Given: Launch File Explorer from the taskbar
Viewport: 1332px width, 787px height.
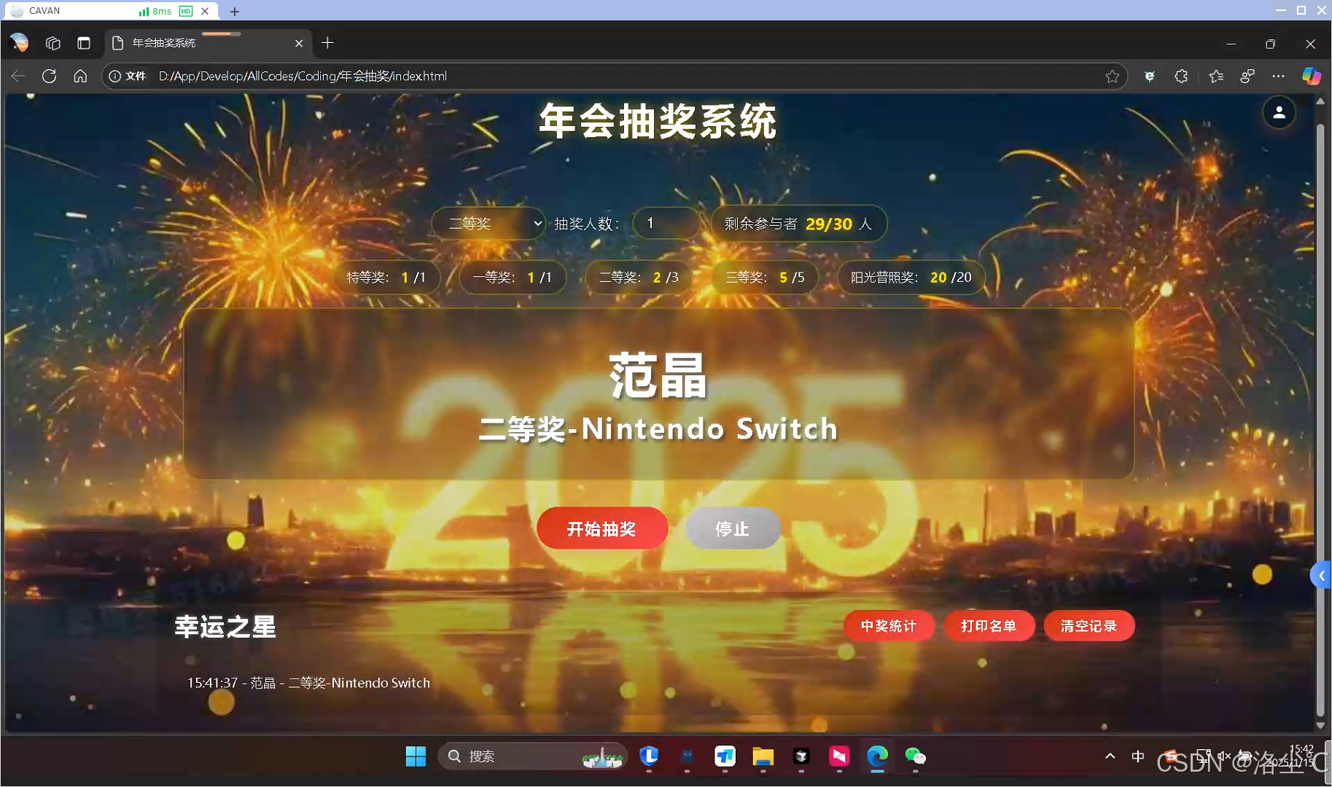Looking at the screenshot, I should click(x=763, y=756).
